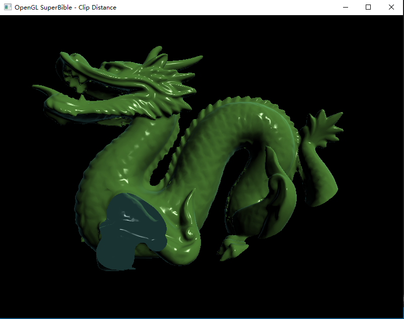Minimize the Clip Distance window
404x319 pixels.
pyautogui.click(x=345, y=7)
